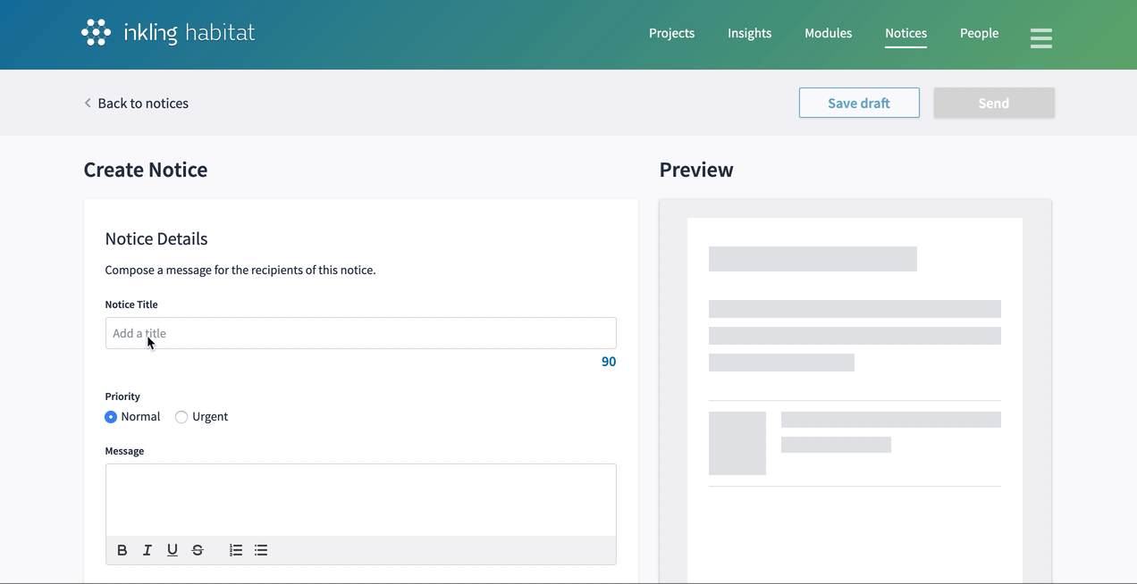Viewport: 1137px width, 584px height.
Task: Toggle bold formatting in message toolbar
Action: pos(122,550)
